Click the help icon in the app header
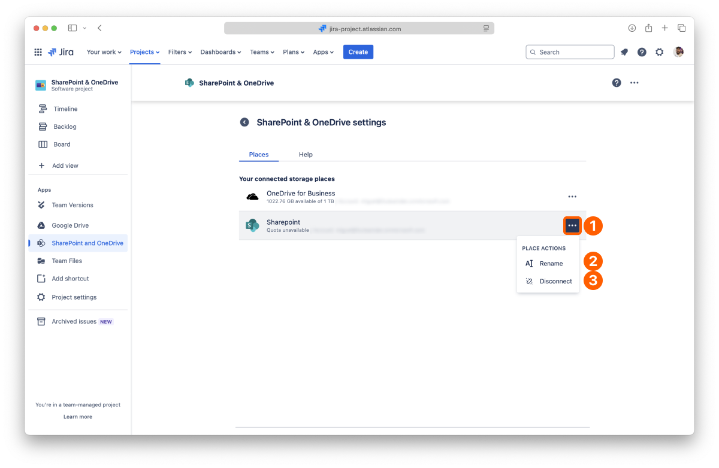Viewport: 719px width, 468px height. 617,83
